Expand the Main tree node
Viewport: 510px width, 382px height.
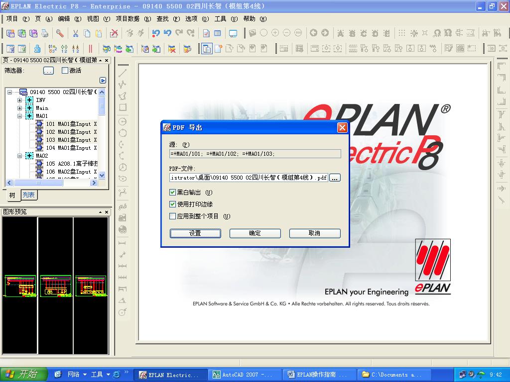[x=19, y=108]
